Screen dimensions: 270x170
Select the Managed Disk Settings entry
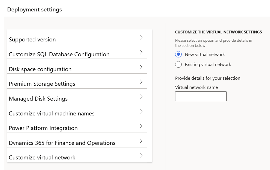coord(38,99)
